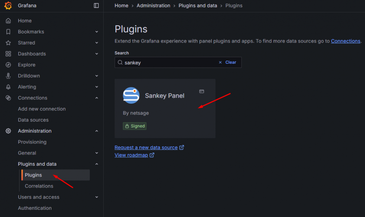Click the Sankey Panel plugin logo
365x217 pixels.
click(131, 96)
